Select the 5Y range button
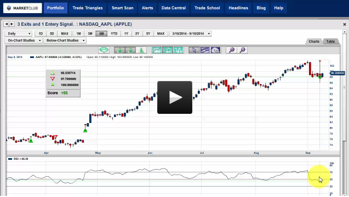The width and height of the screenshot is (349, 197). (148, 34)
